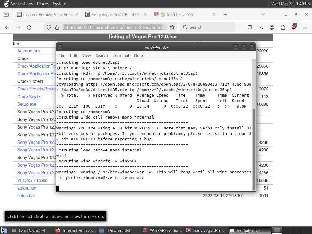Viewport: 312px width, 234px height.
Task: Click the terminal window menu button
Action: (60, 47)
